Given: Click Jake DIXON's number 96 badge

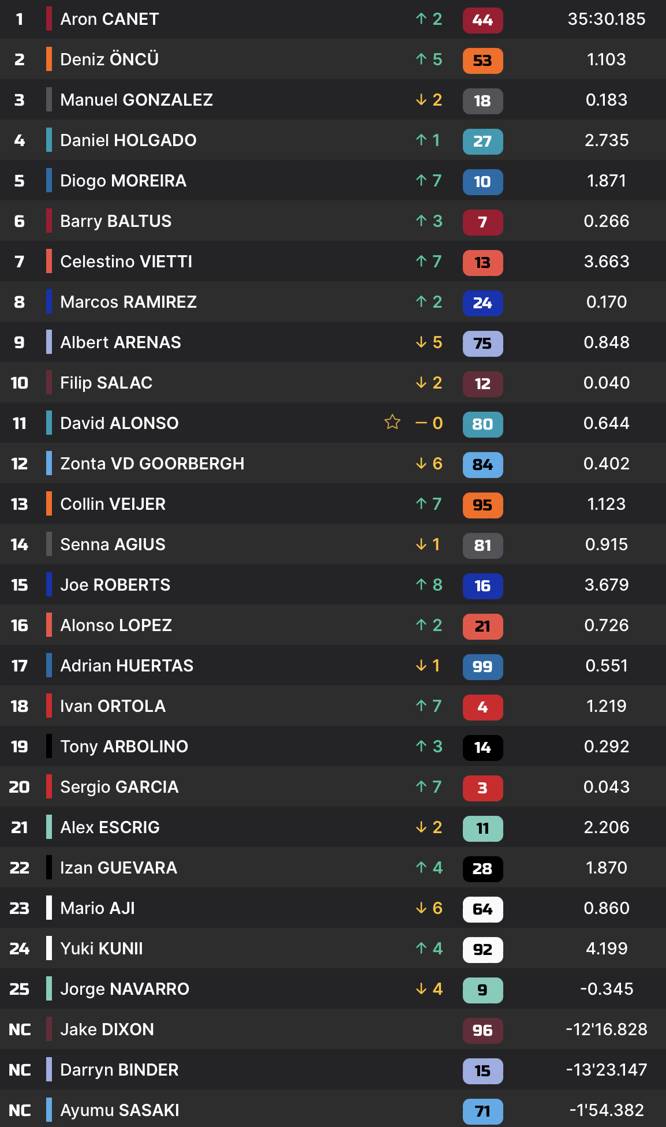Looking at the screenshot, I should (x=482, y=1031).
